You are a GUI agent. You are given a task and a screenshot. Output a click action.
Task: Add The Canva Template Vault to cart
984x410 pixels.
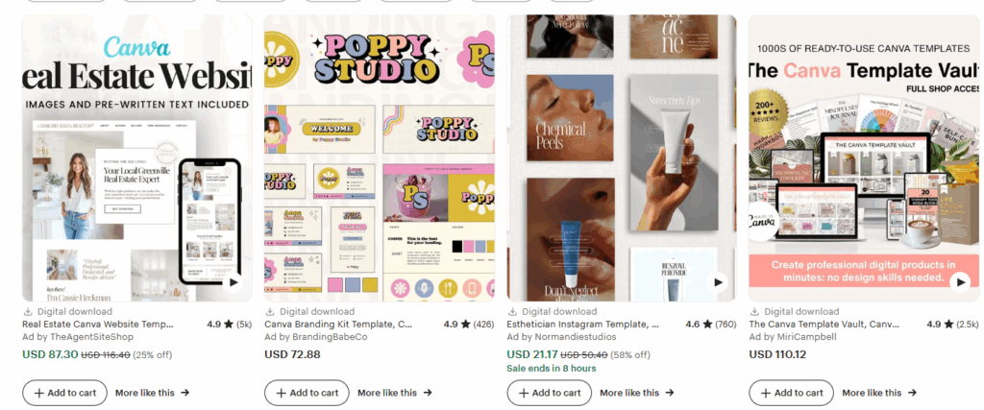click(x=792, y=393)
